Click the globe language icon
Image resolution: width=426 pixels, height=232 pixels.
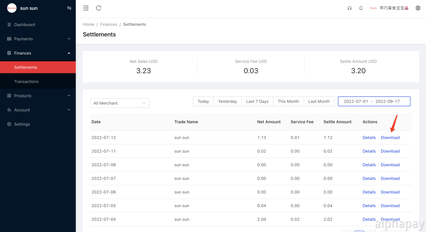click(418, 8)
